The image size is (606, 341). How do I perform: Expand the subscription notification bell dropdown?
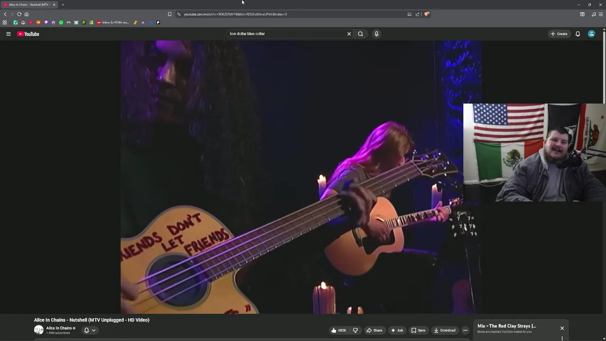(x=90, y=330)
